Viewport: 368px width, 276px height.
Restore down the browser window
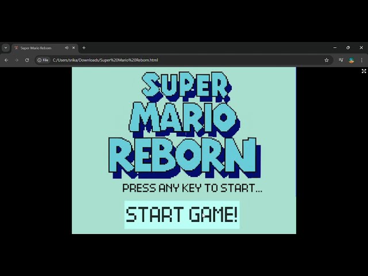pyautogui.click(x=348, y=48)
